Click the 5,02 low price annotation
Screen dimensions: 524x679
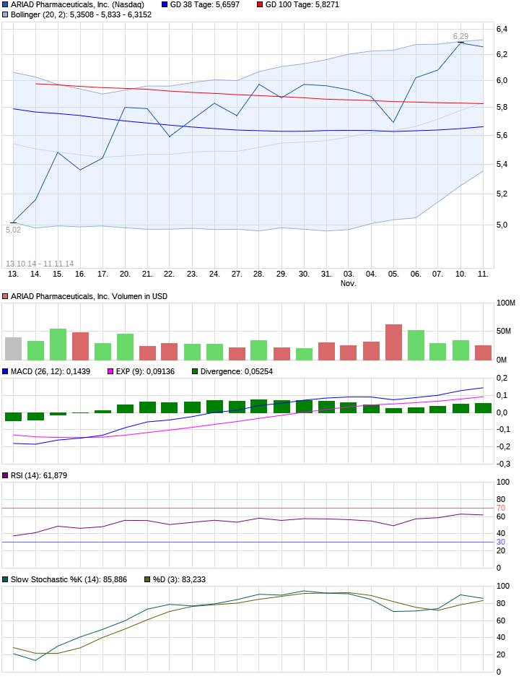(x=14, y=230)
